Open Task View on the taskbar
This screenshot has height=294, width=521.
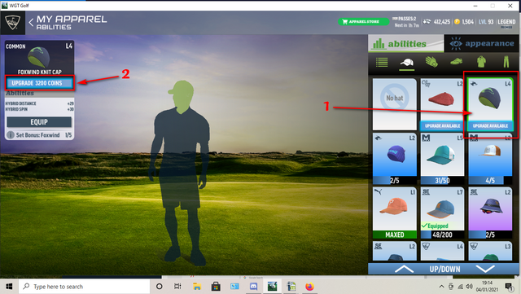(177, 287)
